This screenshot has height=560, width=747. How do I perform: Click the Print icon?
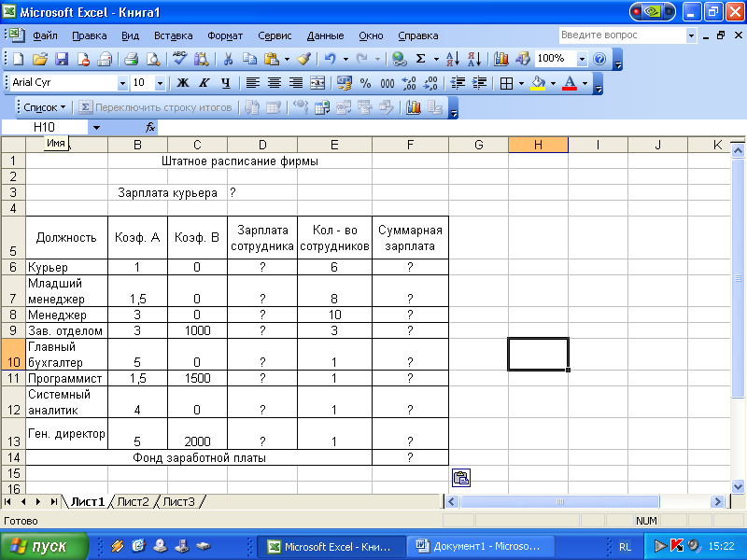[x=131, y=59]
